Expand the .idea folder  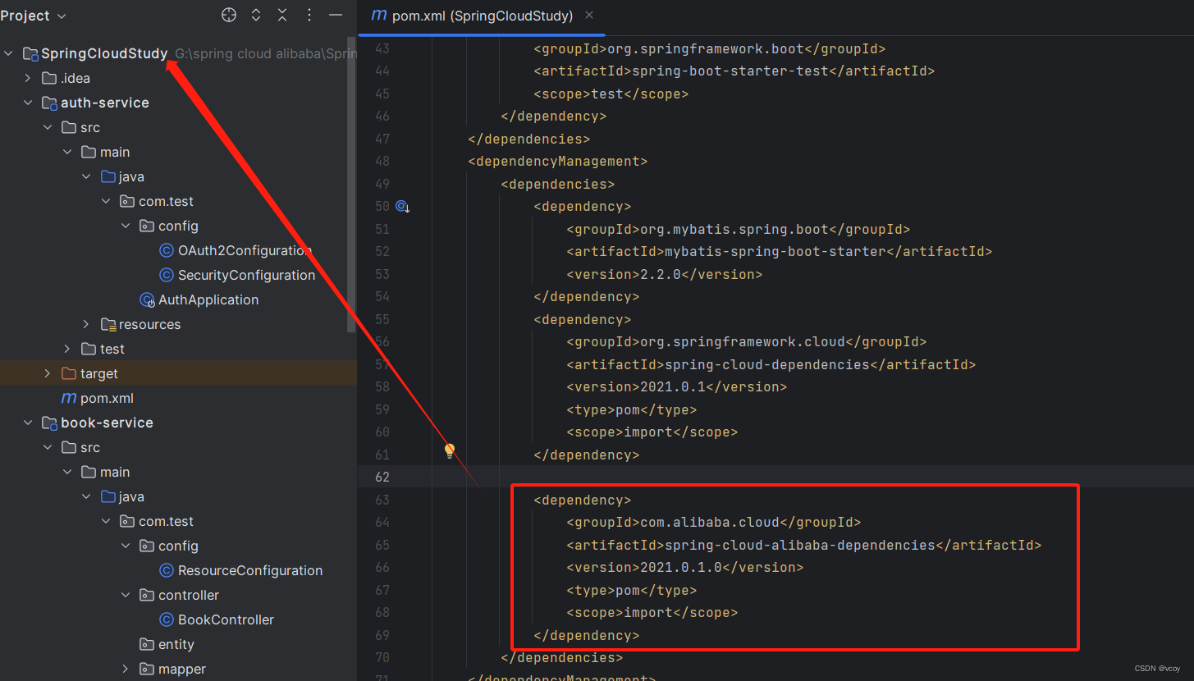(x=28, y=78)
